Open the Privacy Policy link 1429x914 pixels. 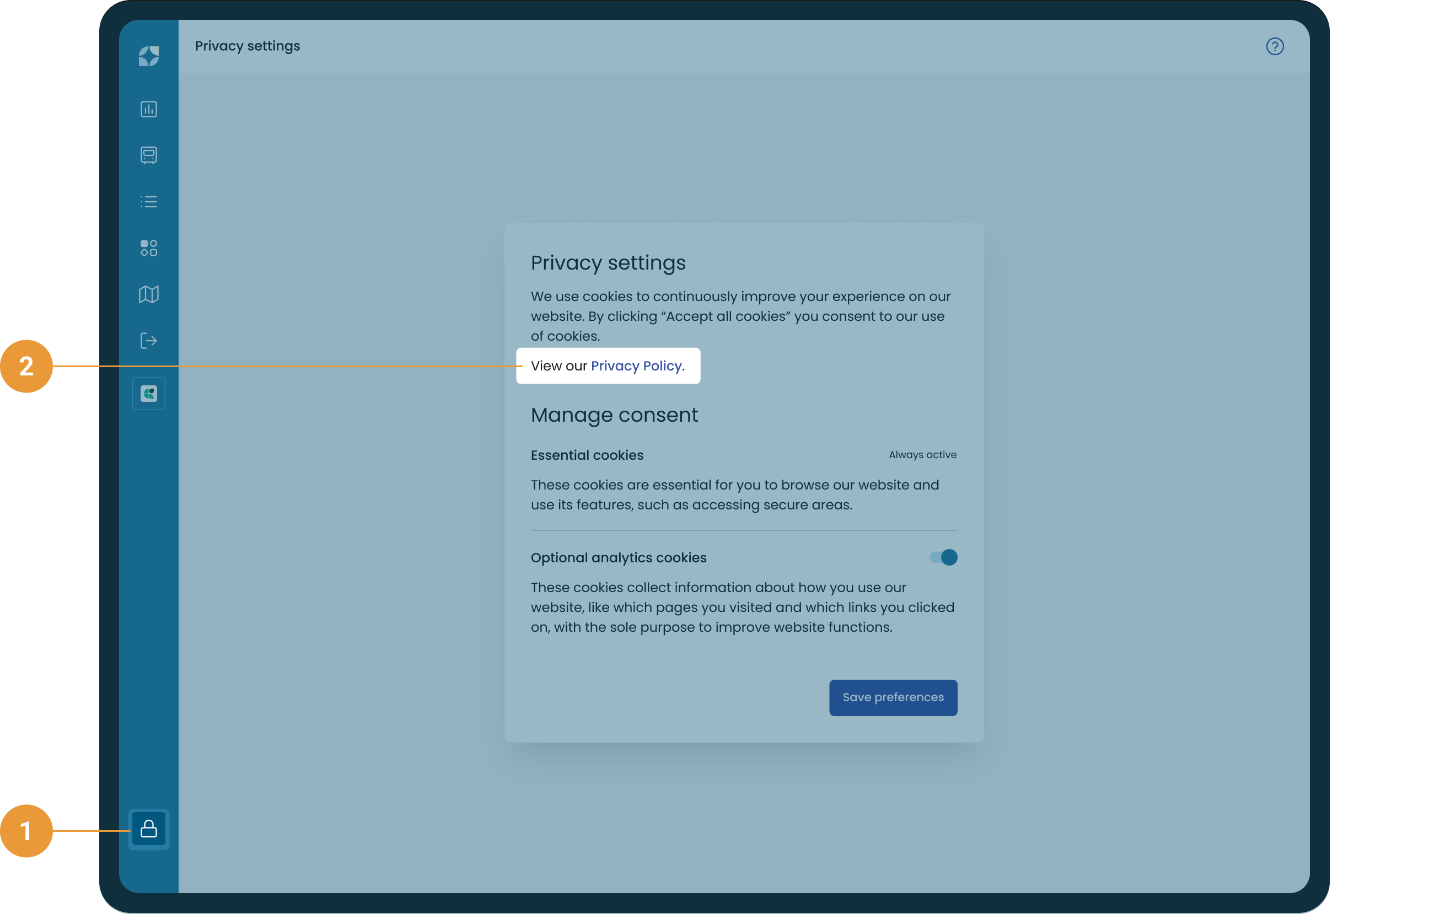636,365
